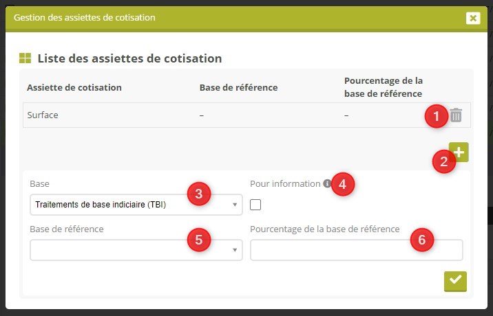Click the green grid icon beside list title
The height and width of the screenshot is (316, 493).
[x=25, y=58]
